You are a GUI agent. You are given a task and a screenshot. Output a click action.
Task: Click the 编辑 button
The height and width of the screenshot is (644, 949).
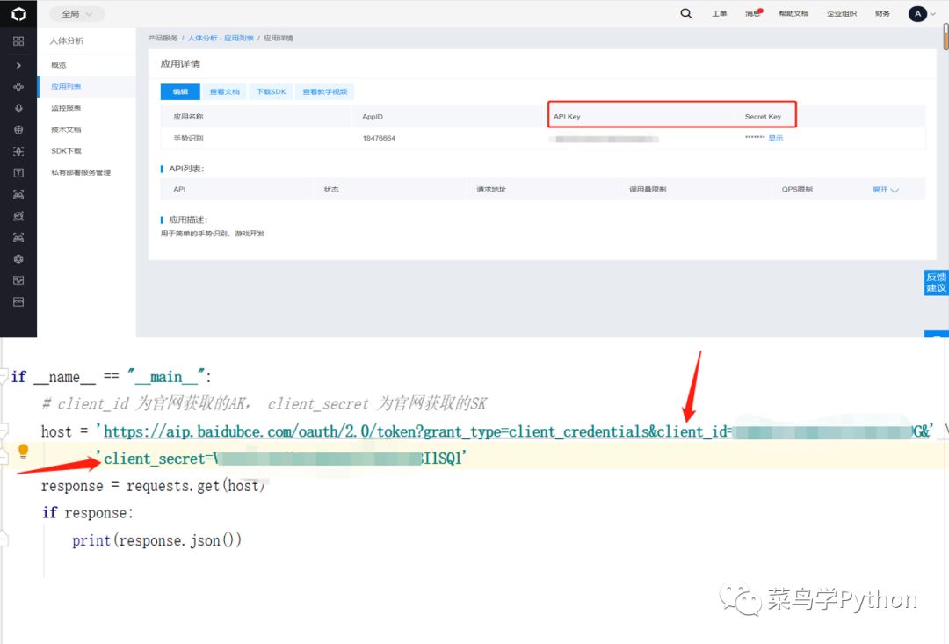pos(180,92)
